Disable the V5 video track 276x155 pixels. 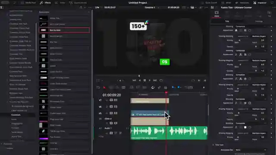116,113
